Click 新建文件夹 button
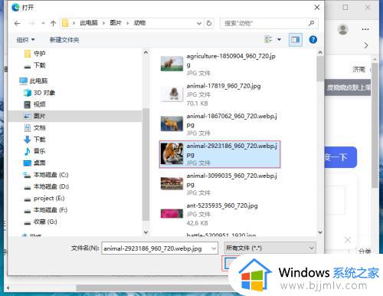The width and height of the screenshot is (383, 296). click(64, 40)
